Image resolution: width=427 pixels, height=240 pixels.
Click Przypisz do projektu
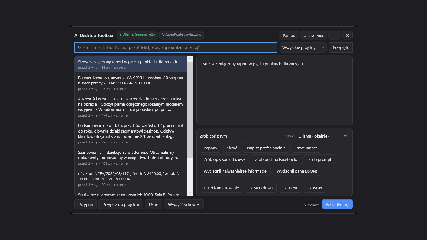pos(121,204)
